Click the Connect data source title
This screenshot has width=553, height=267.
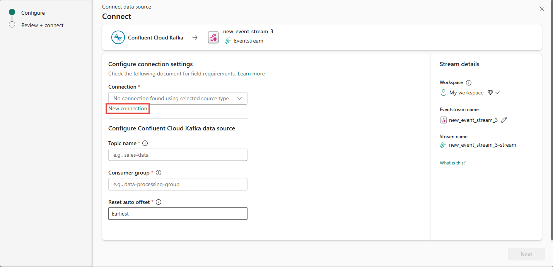[126, 7]
